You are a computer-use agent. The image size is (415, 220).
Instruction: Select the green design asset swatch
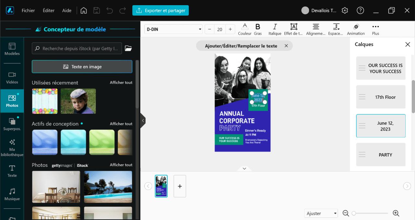click(x=102, y=142)
